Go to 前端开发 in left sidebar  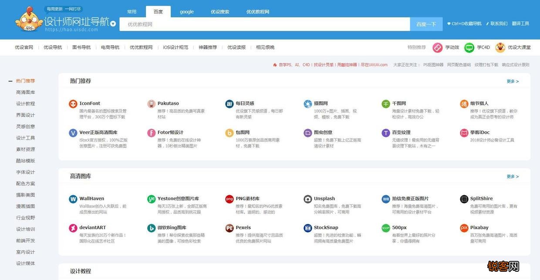pyautogui.click(x=26, y=240)
